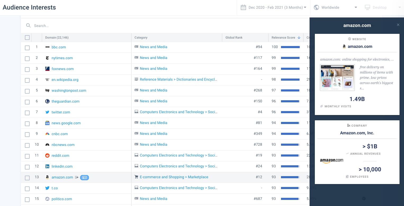Click the theguardian.com favicon
The height and width of the screenshot is (206, 404).
(x=47, y=101)
